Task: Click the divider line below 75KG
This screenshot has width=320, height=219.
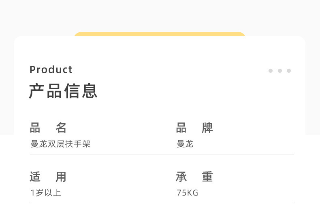Action: [235, 201]
